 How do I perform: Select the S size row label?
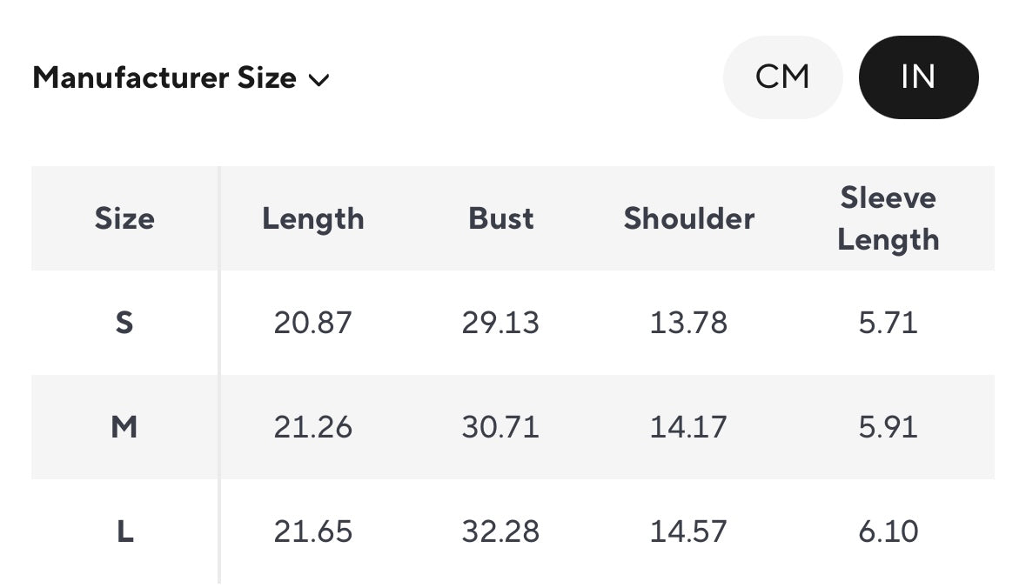coord(124,323)
